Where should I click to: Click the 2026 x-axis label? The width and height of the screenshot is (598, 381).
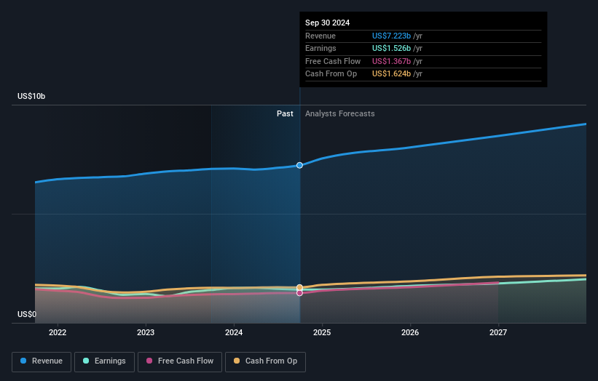410,333
